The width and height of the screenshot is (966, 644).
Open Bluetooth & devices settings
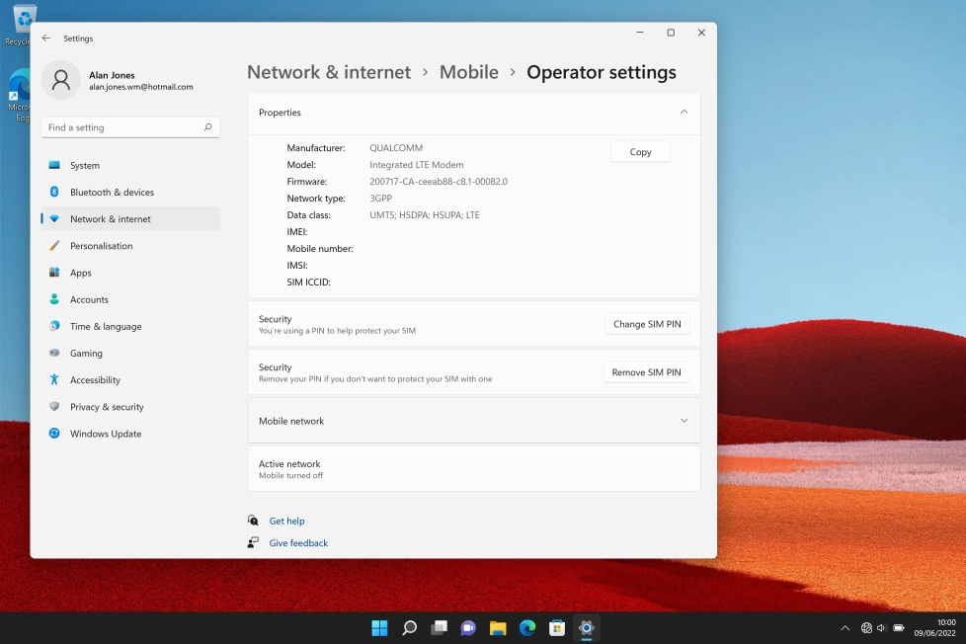pyautogui.click(x=112, y=193)
